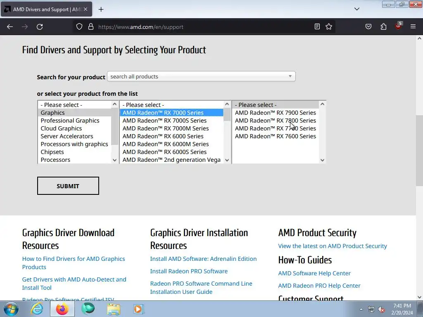
Task: Show hidden system tray icons
Action: 361,309
